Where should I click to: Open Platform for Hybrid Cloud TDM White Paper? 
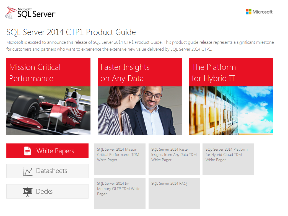coord(228,159)
